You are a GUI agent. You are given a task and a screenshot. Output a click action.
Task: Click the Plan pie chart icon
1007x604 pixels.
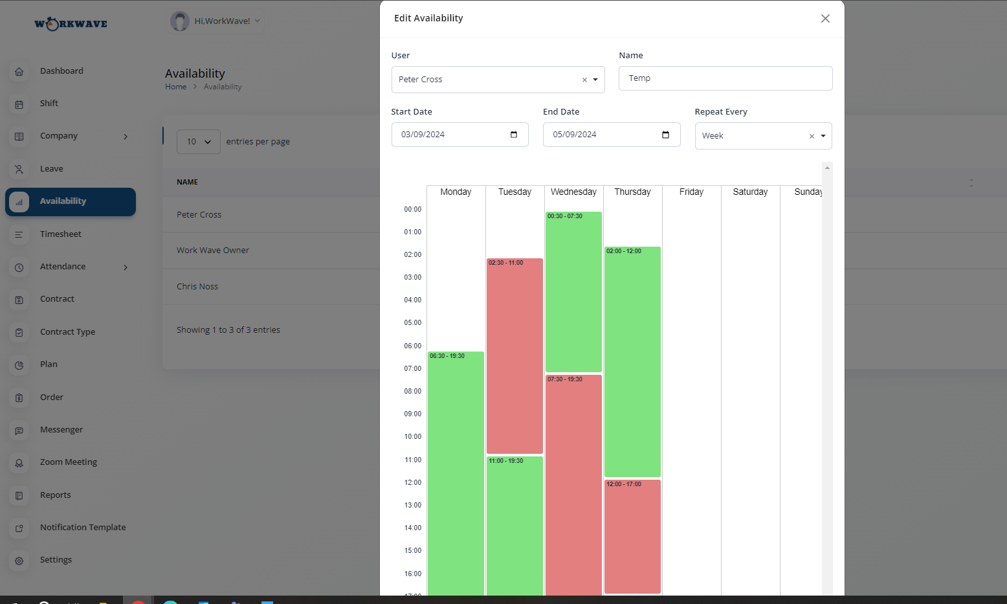point(19,365)
